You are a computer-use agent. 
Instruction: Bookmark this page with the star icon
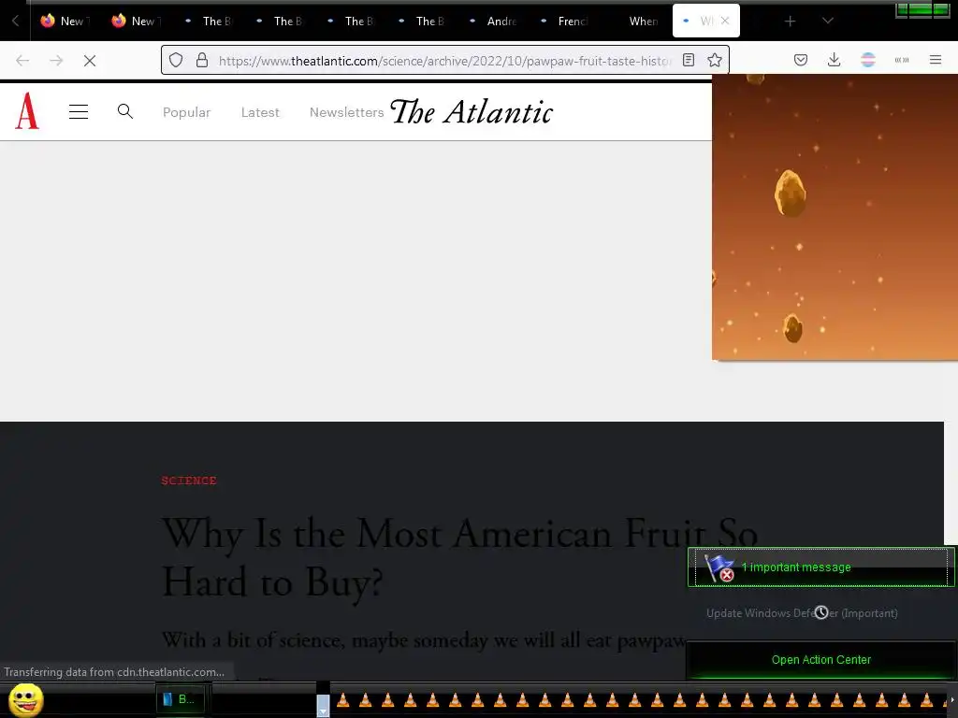(x=715, y=60)
